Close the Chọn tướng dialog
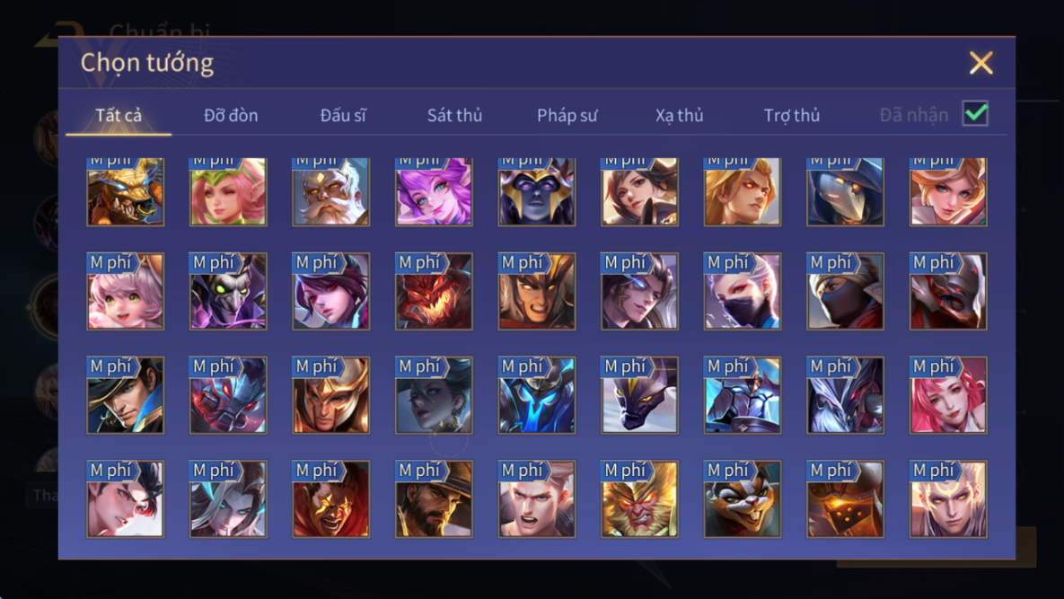The width and height of the screenshot is (1064, 599). (x=981, y=63)
